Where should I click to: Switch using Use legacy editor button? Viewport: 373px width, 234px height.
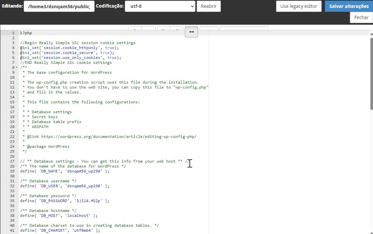pos(299,6)
